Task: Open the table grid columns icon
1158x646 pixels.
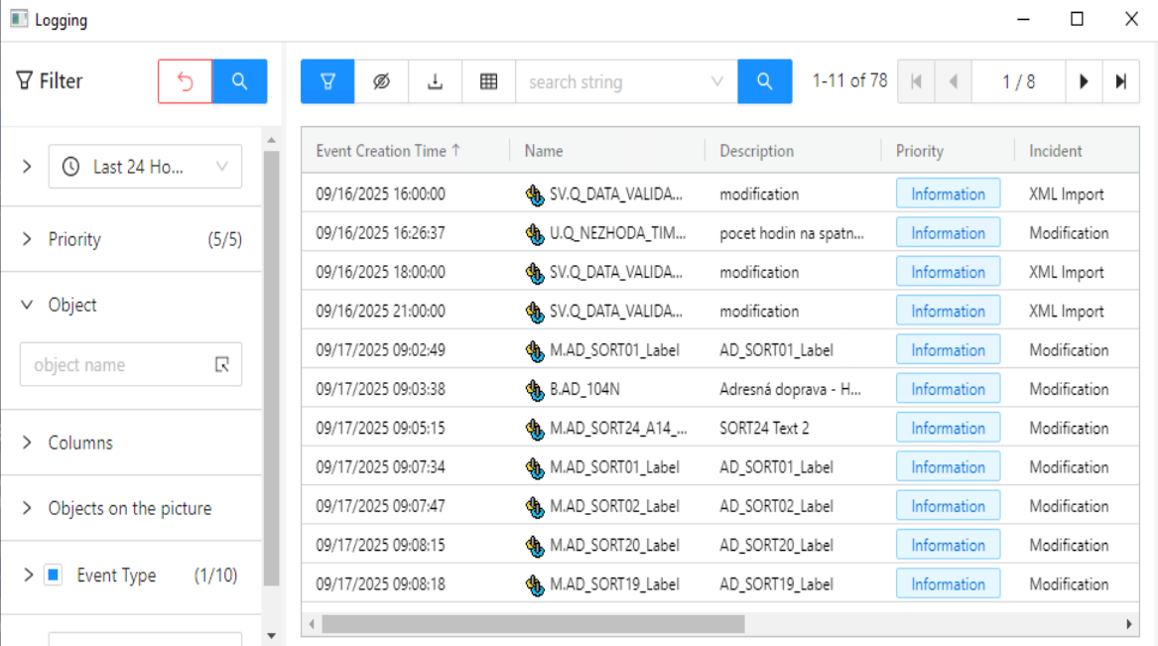Action: click(x=488, y=81)
